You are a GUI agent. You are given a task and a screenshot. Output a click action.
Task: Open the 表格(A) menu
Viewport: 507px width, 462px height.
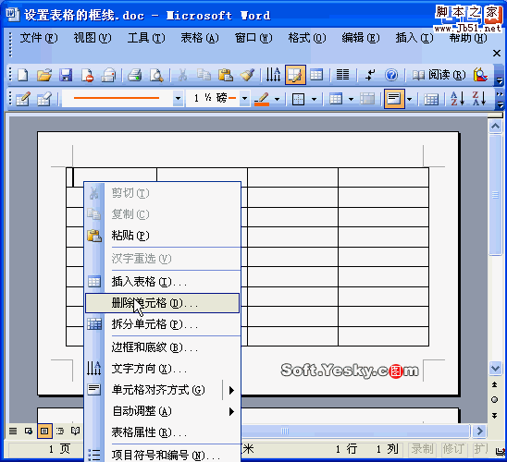[200, 38]
